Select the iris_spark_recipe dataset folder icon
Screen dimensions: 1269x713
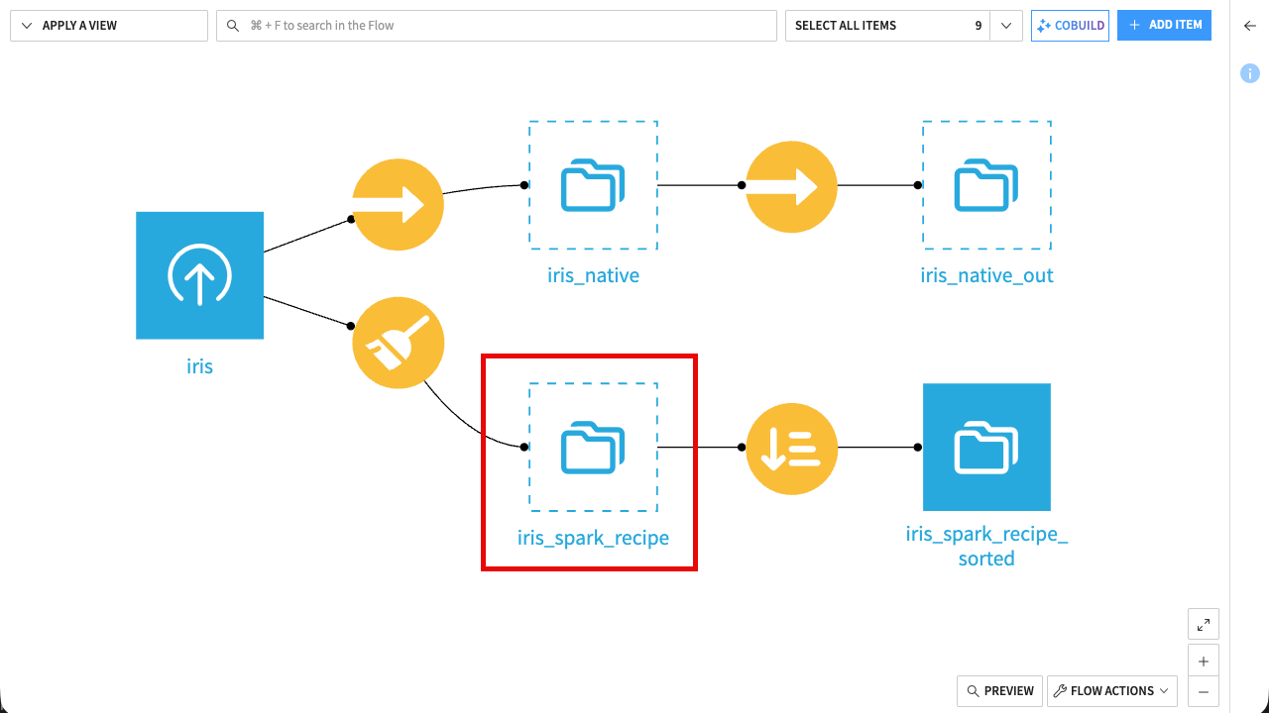point(593,448)
